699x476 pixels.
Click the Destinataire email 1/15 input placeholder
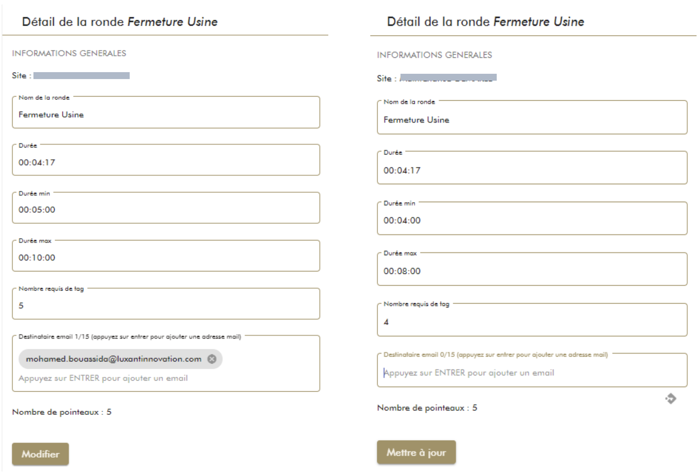(x=103, y=378)
